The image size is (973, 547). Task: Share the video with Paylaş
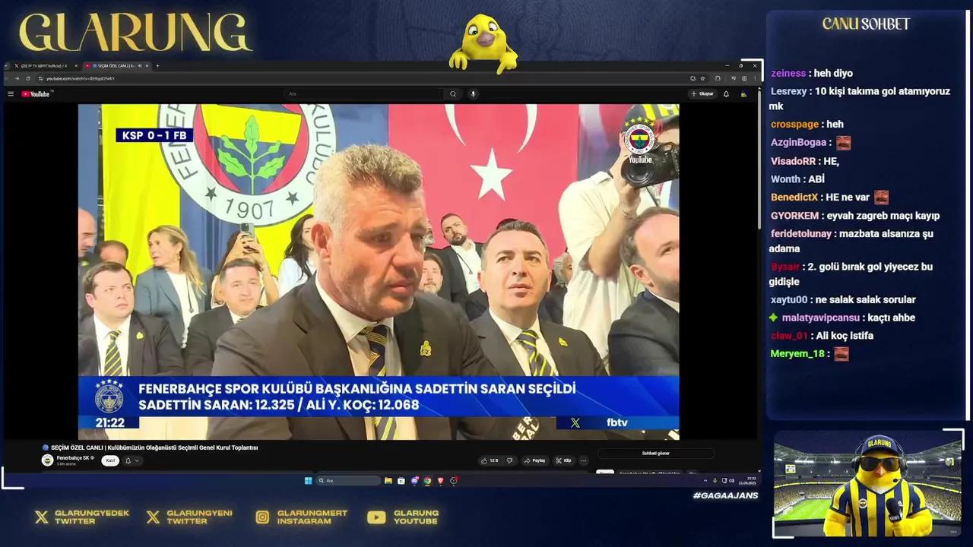tap(535, 460)
